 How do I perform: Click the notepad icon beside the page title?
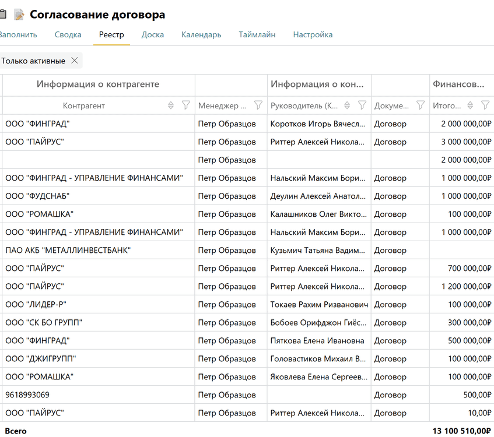pos(19,15)
